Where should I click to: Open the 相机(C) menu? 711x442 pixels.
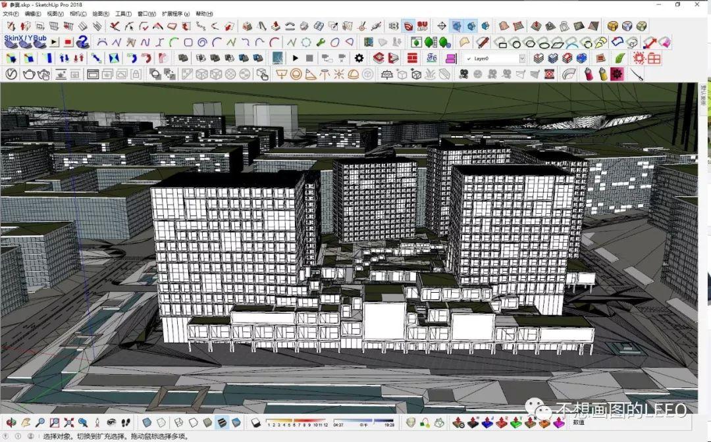coord(78,14)
